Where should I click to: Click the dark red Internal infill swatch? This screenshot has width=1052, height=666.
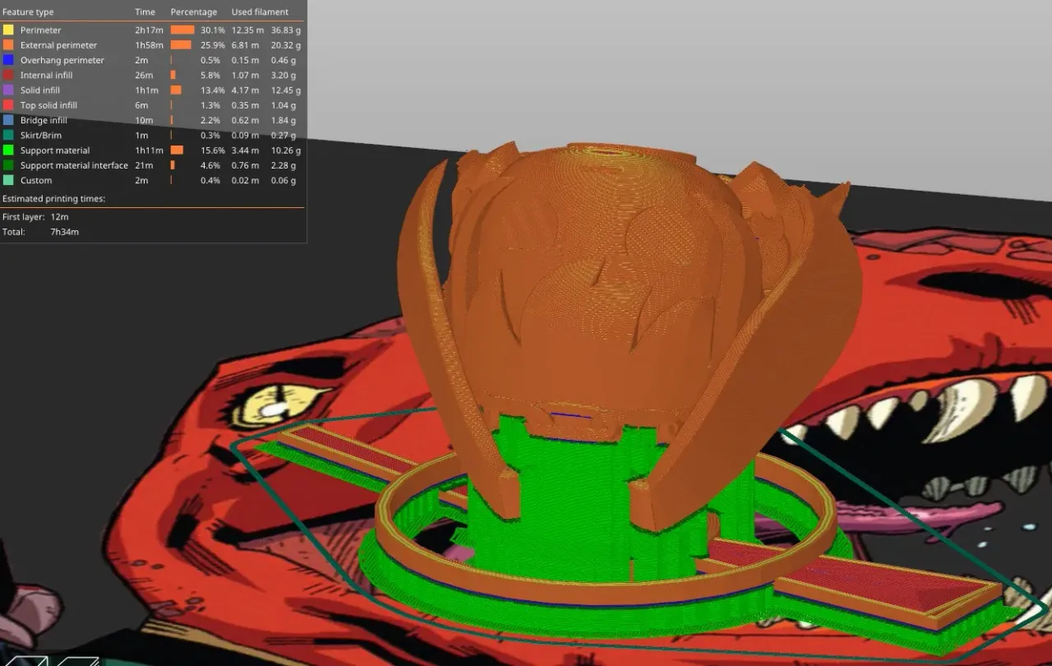point(8,75)
